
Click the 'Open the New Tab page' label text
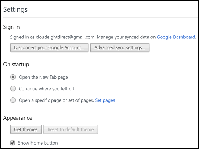[43, 77]
